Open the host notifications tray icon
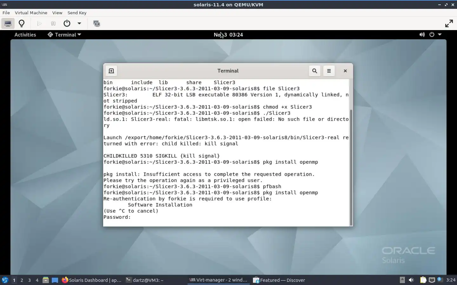457x285 pixels. 440,280
